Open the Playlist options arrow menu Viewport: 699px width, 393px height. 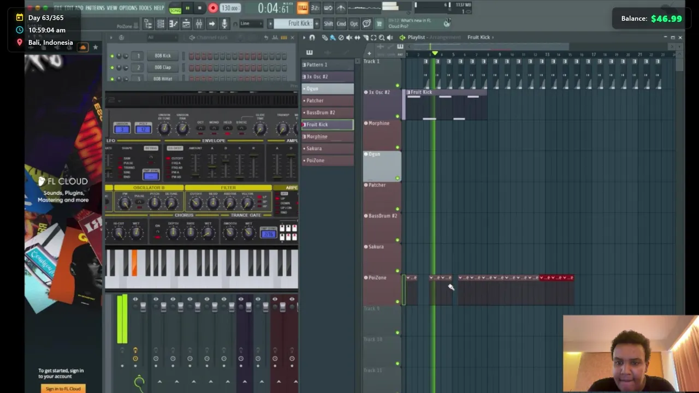pyautogui.click(x=304, y=37)
